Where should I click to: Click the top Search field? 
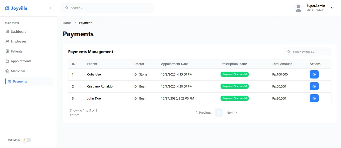tap(107, 8)
